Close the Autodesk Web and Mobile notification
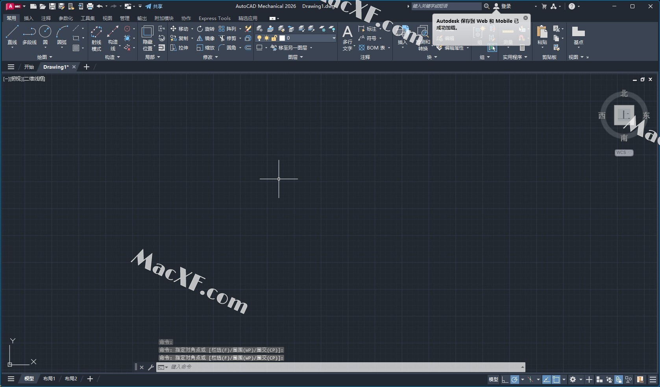660x387 pixels. tap(525, 18)
